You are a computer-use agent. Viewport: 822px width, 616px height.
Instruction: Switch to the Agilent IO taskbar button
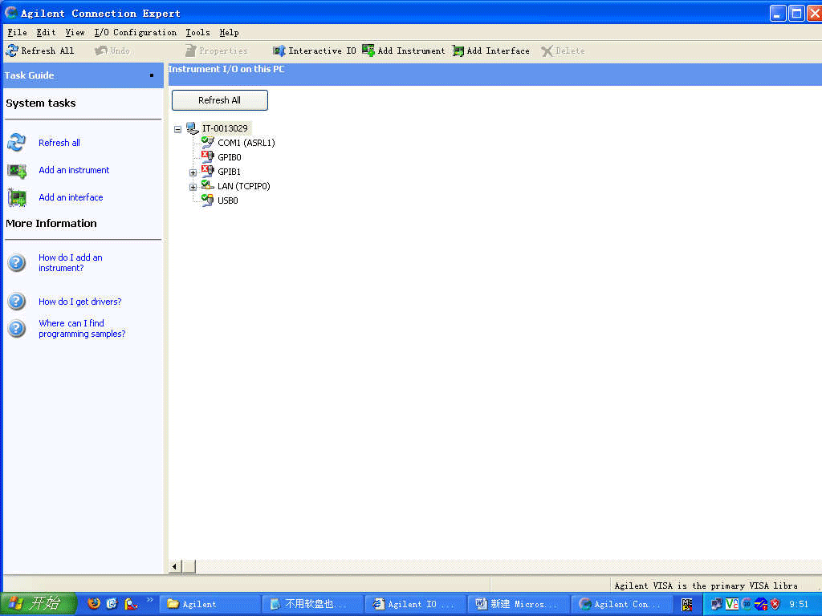click(415, 604)
